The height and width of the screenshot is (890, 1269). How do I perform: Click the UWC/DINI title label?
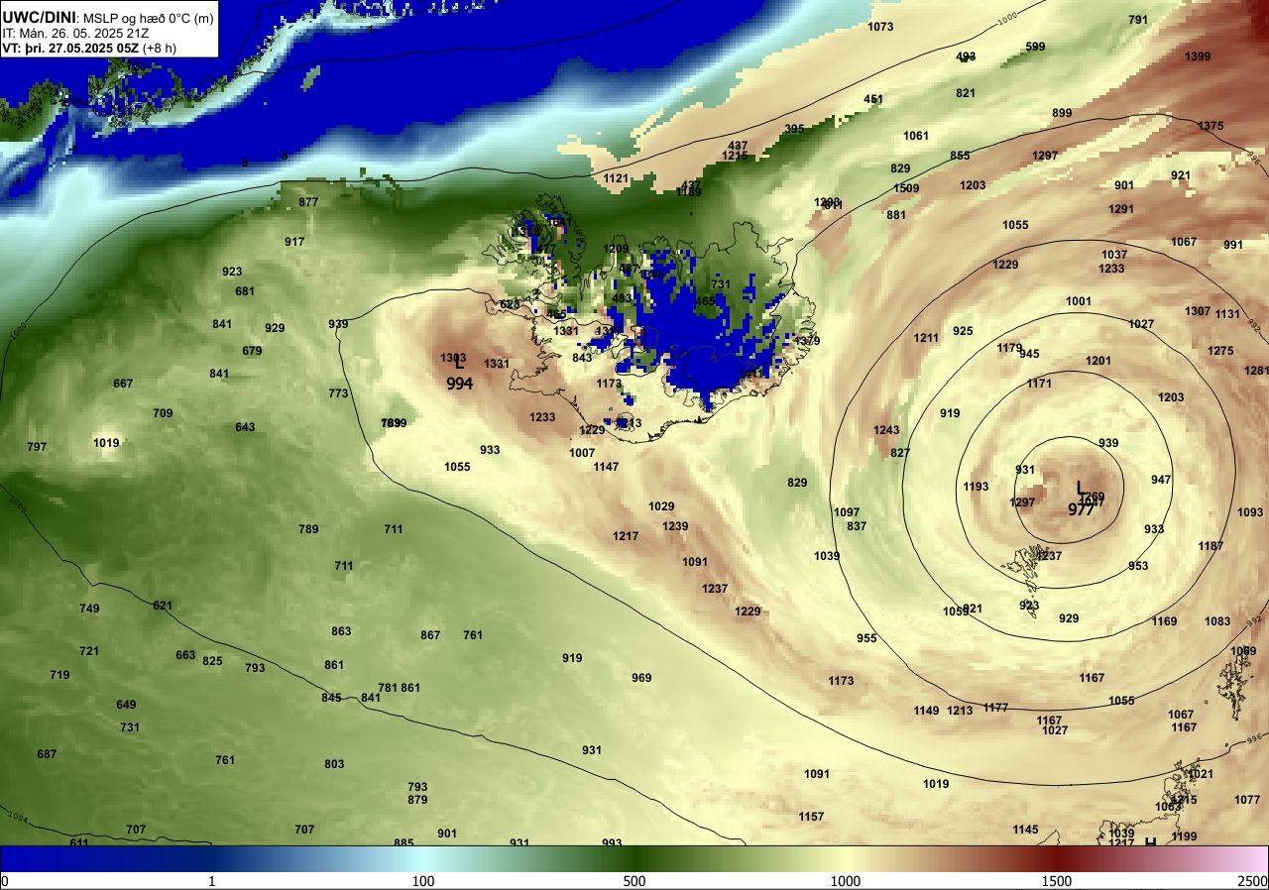[x=40, y=16]
